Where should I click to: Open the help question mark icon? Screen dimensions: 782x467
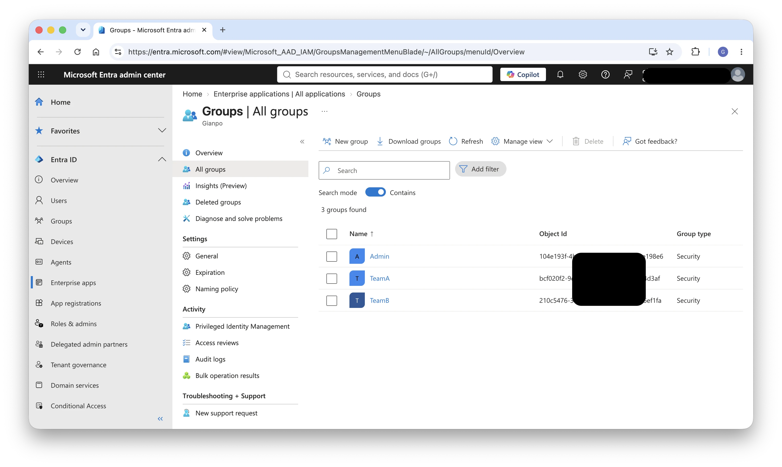pyautogui.click(x=605, y=75)
